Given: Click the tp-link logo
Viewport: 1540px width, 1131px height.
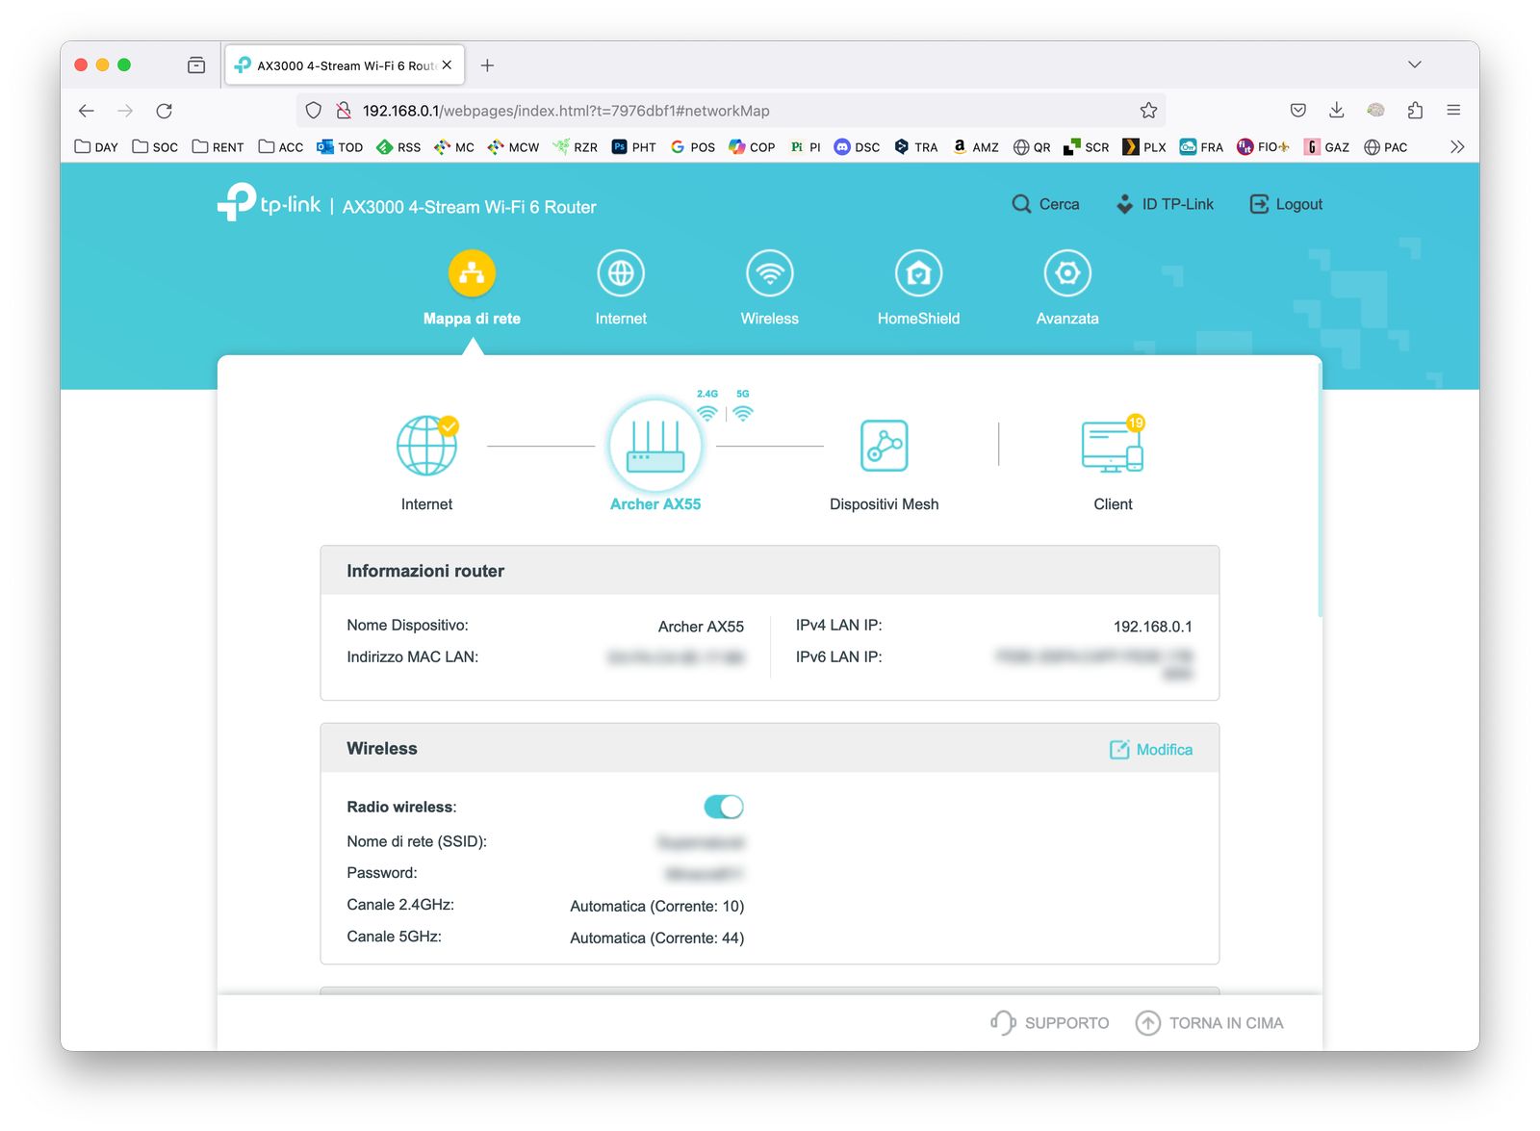Looking at the screenshot, I should [x=269, y=202].
